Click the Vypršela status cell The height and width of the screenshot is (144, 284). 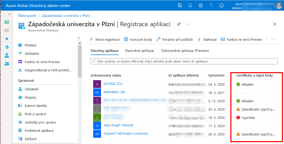(x=245, y=118)
